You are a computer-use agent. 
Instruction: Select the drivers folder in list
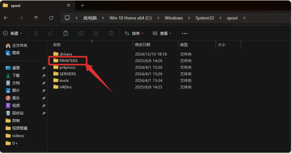(x=66, y=54)
